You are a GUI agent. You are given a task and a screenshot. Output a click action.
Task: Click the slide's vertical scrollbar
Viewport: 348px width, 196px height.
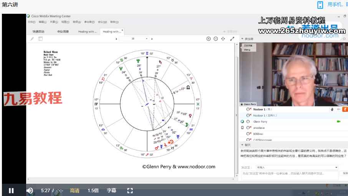pyautogui.click(x=236, y=110)
